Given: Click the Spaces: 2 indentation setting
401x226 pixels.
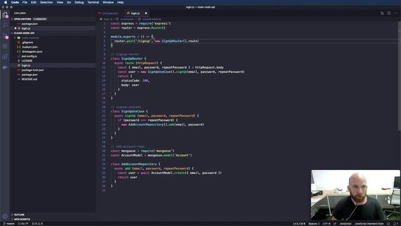Looking at the screenshot, I should (314, 223).
